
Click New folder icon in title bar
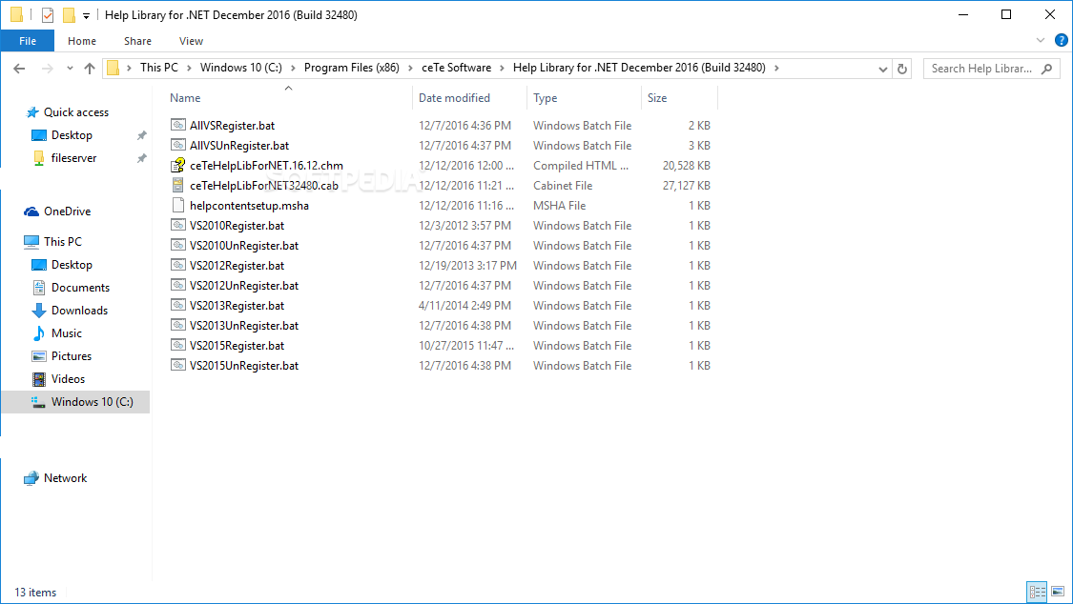pos(69,15)
